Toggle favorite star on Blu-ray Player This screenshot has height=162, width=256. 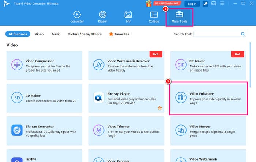(160, 108)
